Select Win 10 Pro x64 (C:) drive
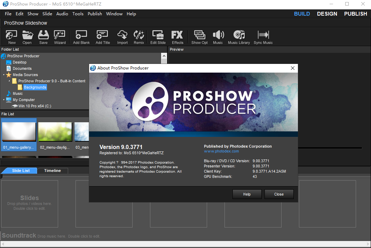The height and width of the screenshot is (248, 371). [x=35, y=106]
